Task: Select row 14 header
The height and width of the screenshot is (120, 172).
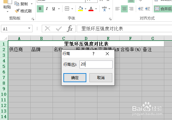Action: click(x=4, y=117)
